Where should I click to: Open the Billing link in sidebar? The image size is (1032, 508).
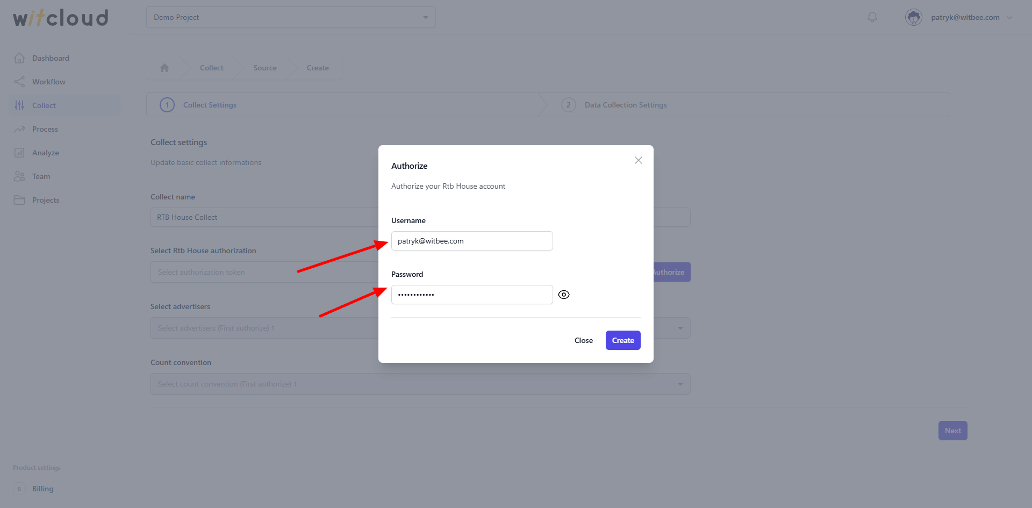(42, 489)
